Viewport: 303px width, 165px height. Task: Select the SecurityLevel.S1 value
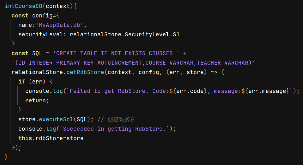[152, 35]
